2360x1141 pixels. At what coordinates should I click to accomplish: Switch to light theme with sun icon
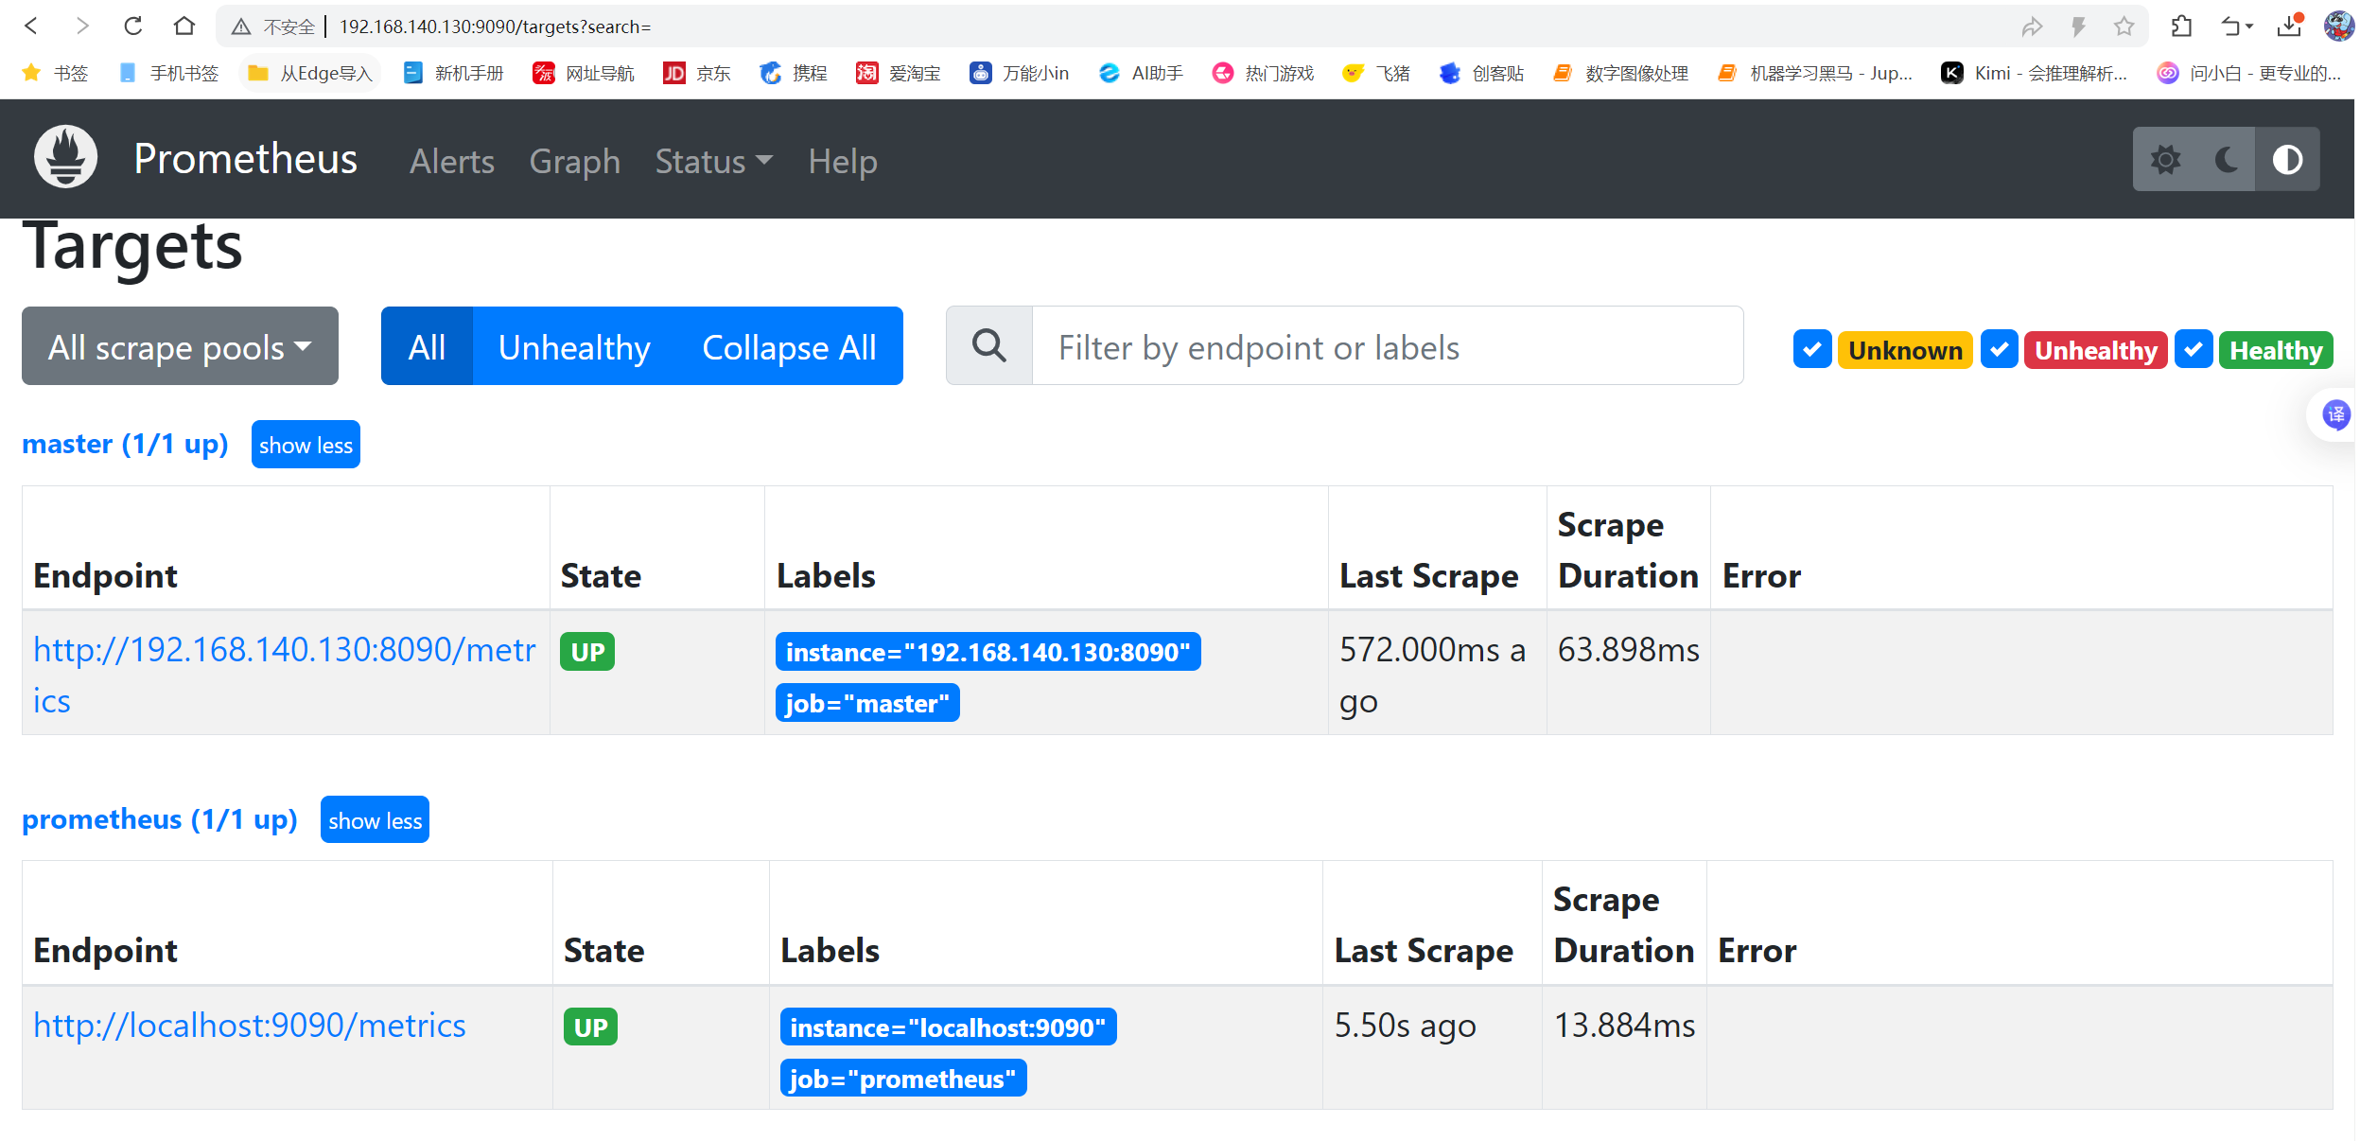tap(2165, 159)
